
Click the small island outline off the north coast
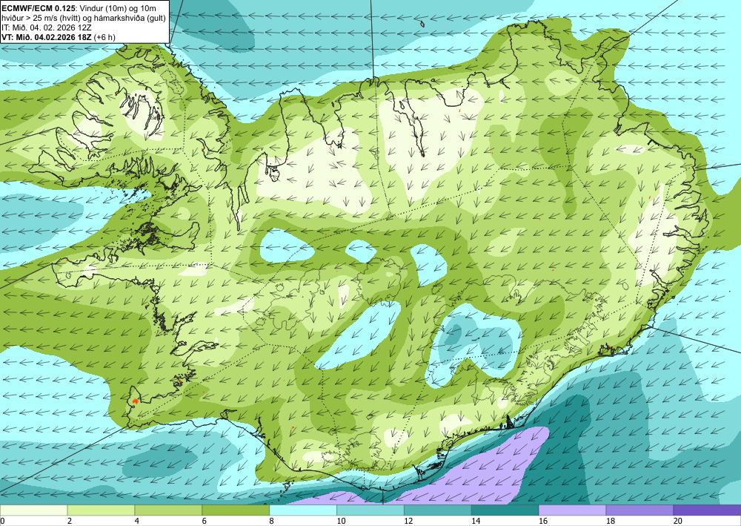click(x=422, y=24)
